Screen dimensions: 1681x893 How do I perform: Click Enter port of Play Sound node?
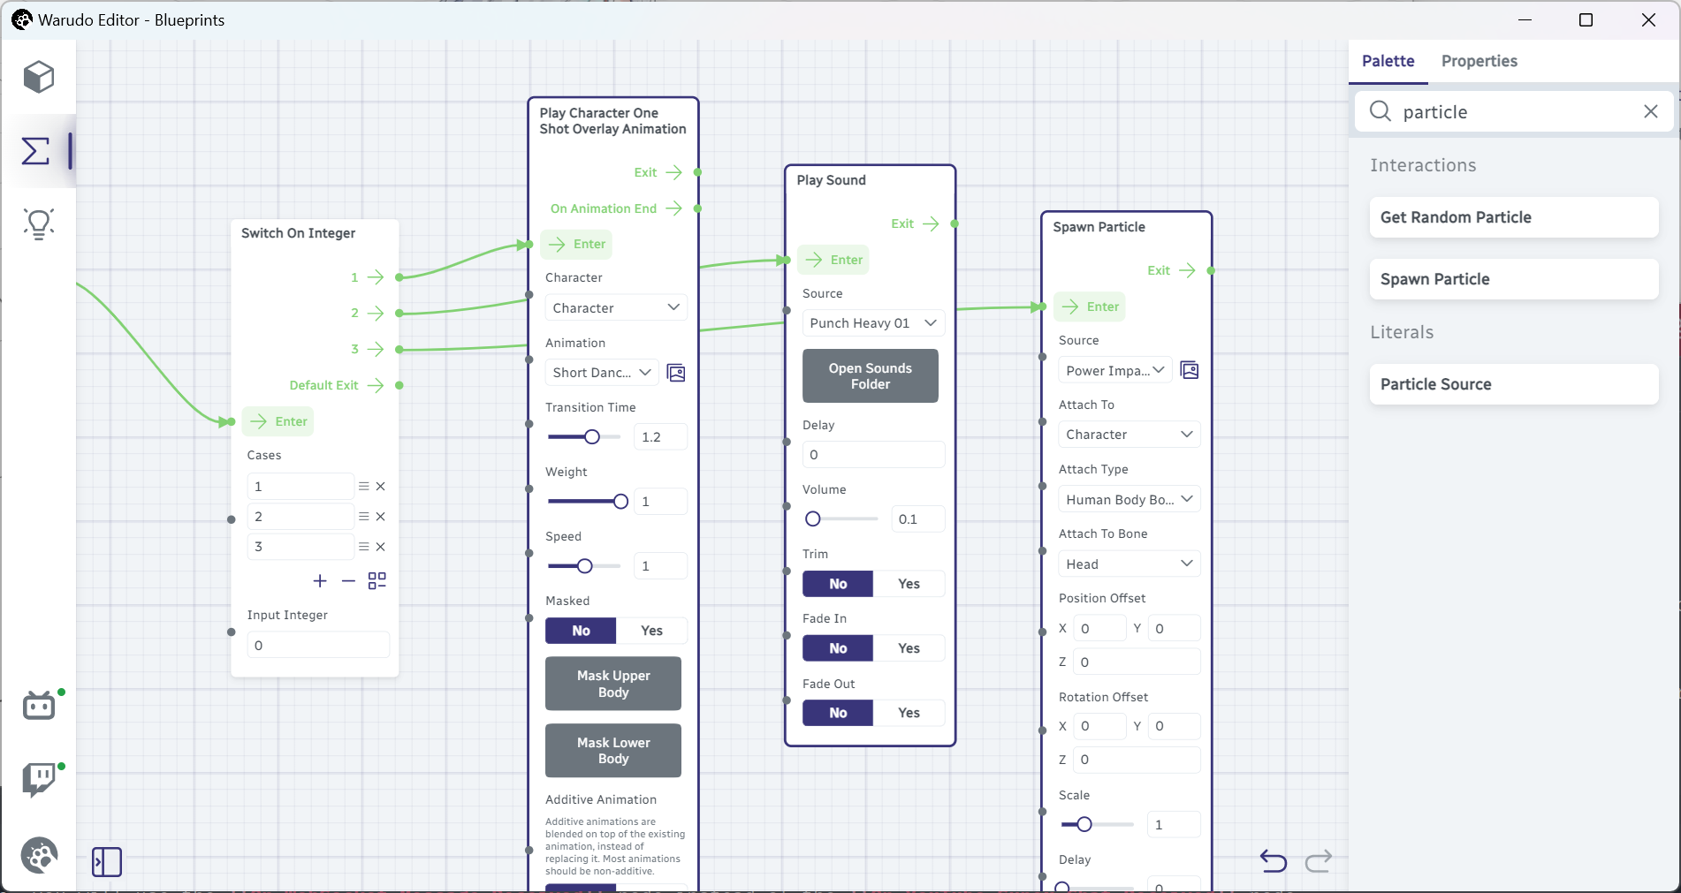tap(834, 260)
